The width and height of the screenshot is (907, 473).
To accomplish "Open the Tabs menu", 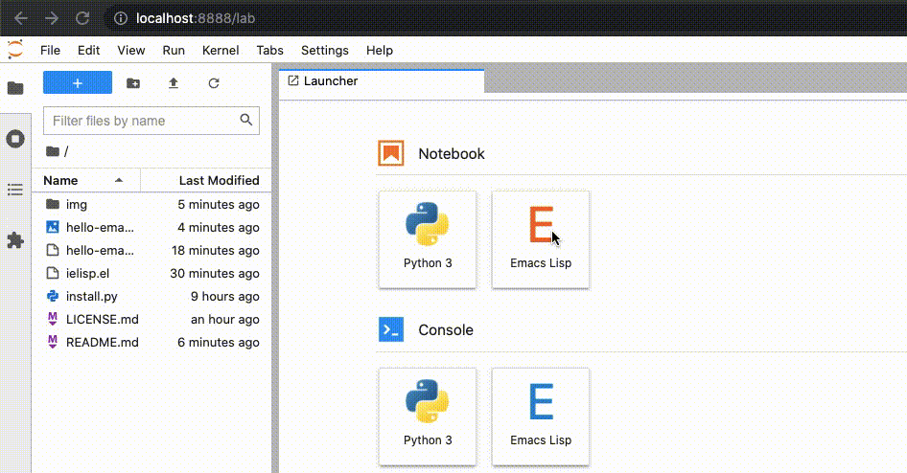I will [x=270, y=50].
